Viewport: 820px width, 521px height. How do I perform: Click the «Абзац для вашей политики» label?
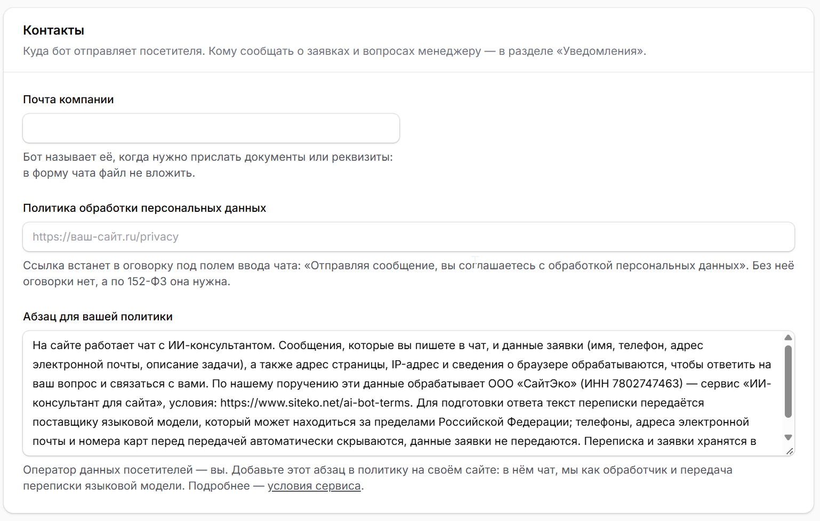(98, 317)
